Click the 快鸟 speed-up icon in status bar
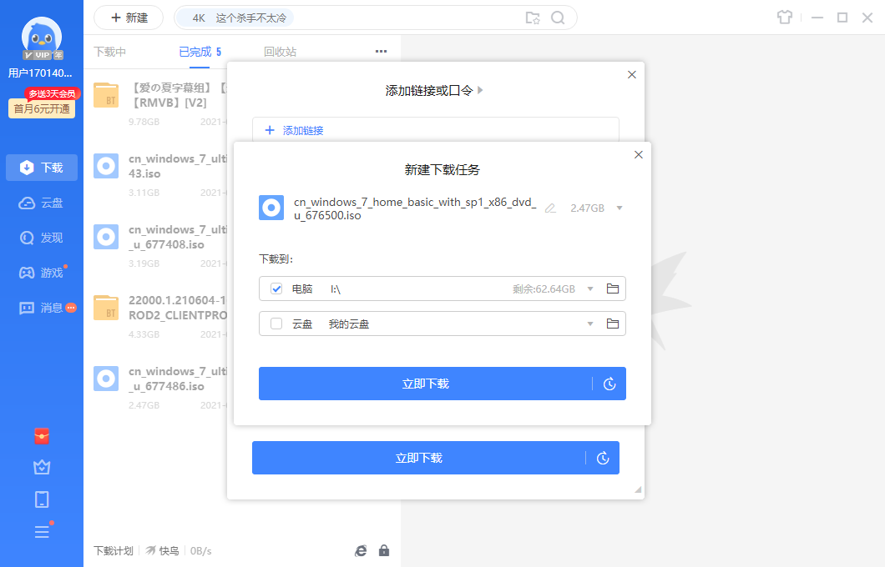885x567 pixels. click(163, 550)
